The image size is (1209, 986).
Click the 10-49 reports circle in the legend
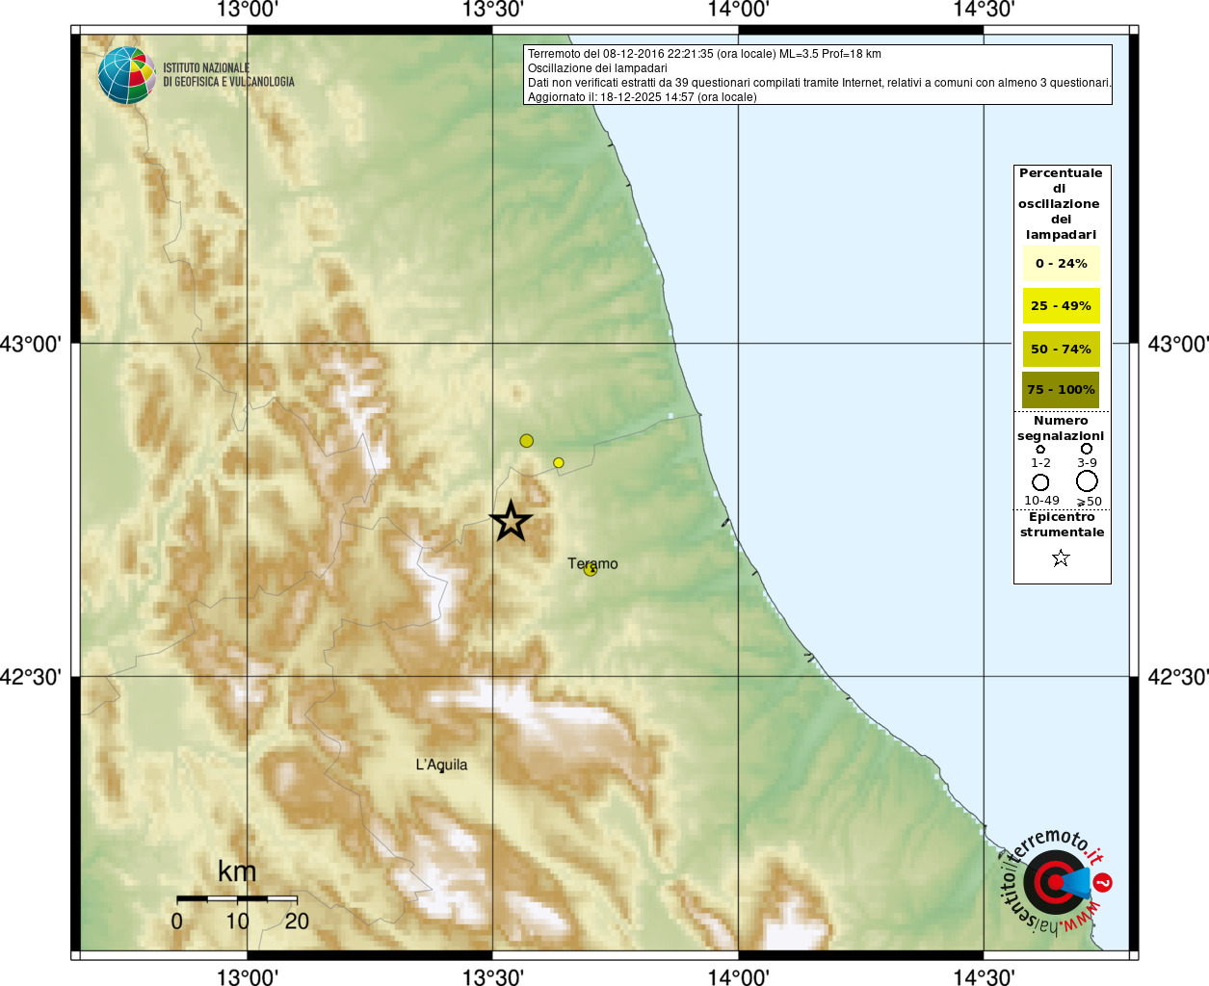(1040, 481)
